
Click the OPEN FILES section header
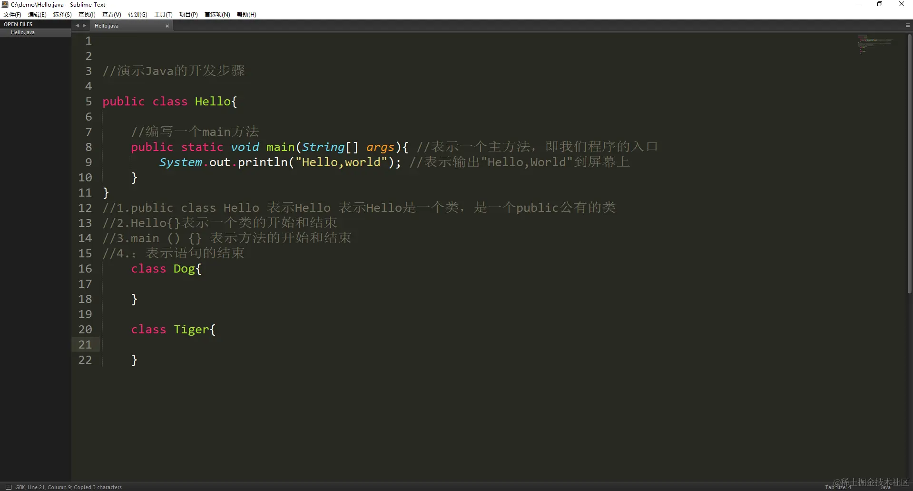point(18,24)
